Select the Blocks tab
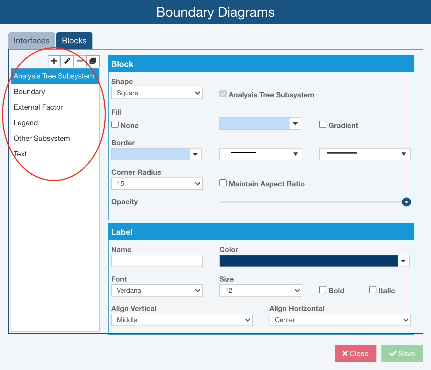The width and height of the screenshot is (431, 370). click(74, 41)
